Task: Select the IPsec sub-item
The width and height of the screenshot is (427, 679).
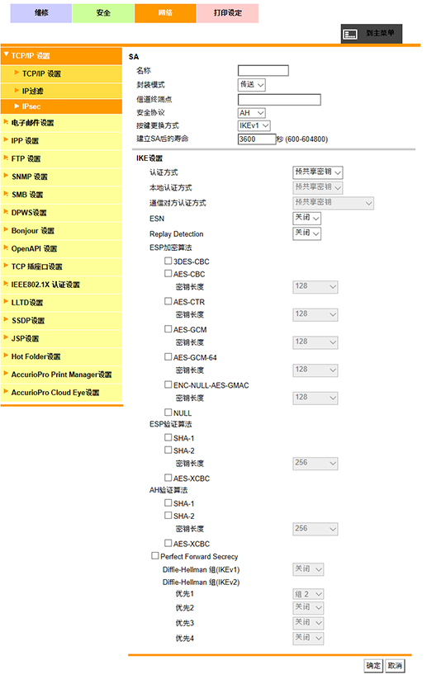Action: [62, 106]
